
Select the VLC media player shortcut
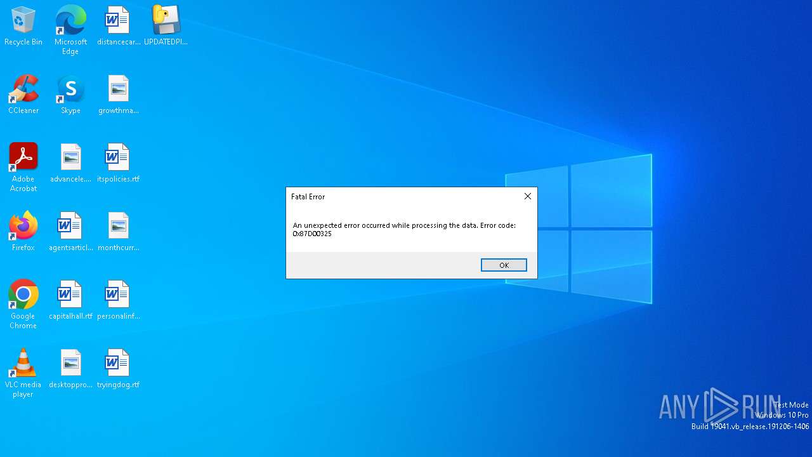click(x=23, y=373)
